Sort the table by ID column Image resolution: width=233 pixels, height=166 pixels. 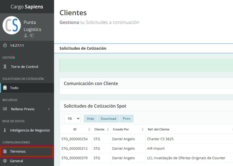pos(89,129)
